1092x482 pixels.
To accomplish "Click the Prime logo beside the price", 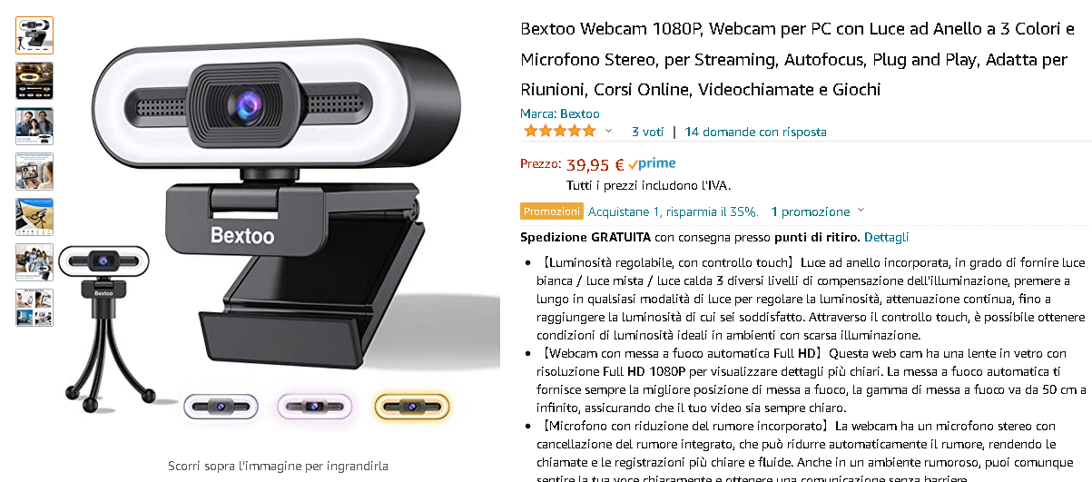I will point(652,164).
